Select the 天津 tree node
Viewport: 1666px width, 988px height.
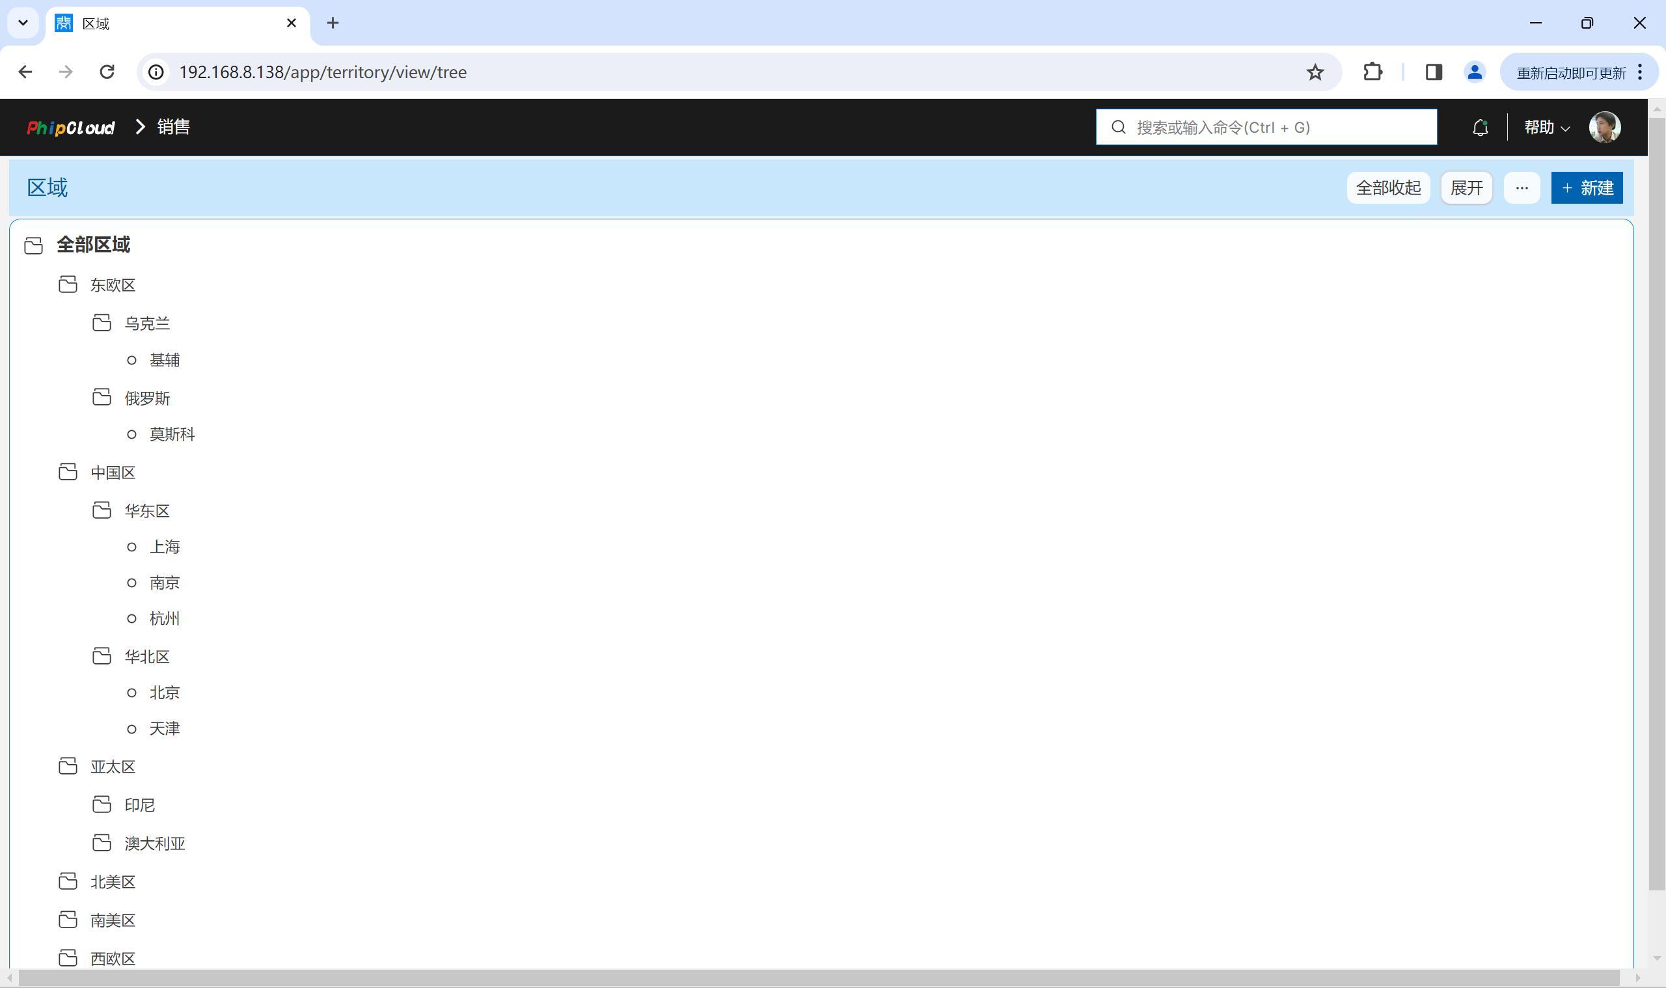[165, 729]
